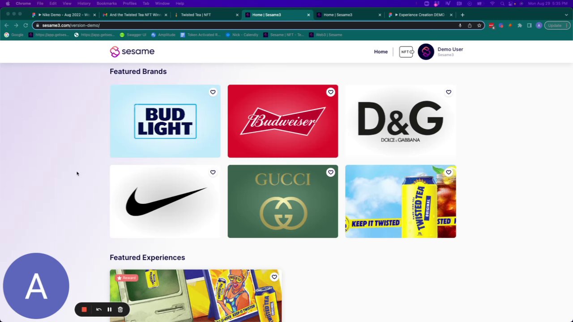Open the Twisted Tea brand card

pyautogui.click(x=401, y=201)
